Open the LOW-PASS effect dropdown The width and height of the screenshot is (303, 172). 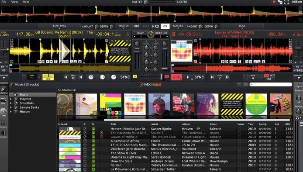59,26
